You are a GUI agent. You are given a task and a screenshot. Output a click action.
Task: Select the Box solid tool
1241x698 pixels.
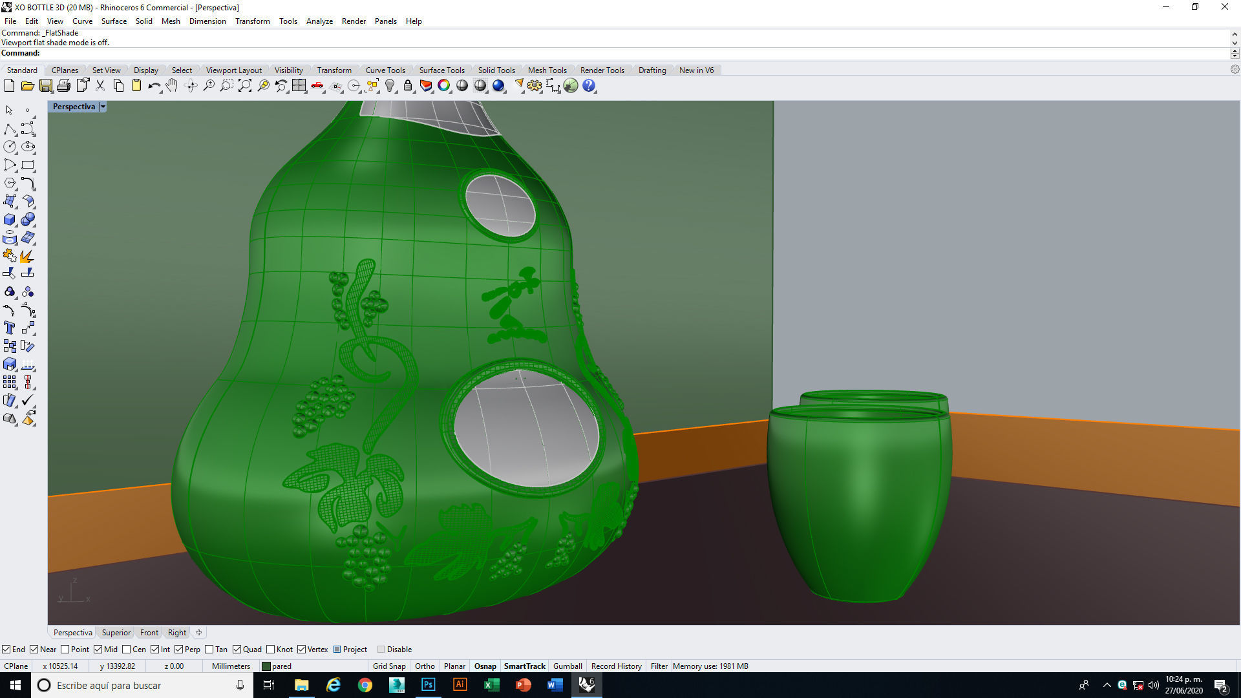point(10,220)
